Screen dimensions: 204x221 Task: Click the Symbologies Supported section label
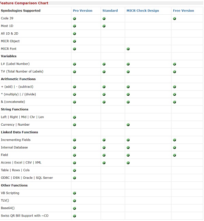coord(20,11)
